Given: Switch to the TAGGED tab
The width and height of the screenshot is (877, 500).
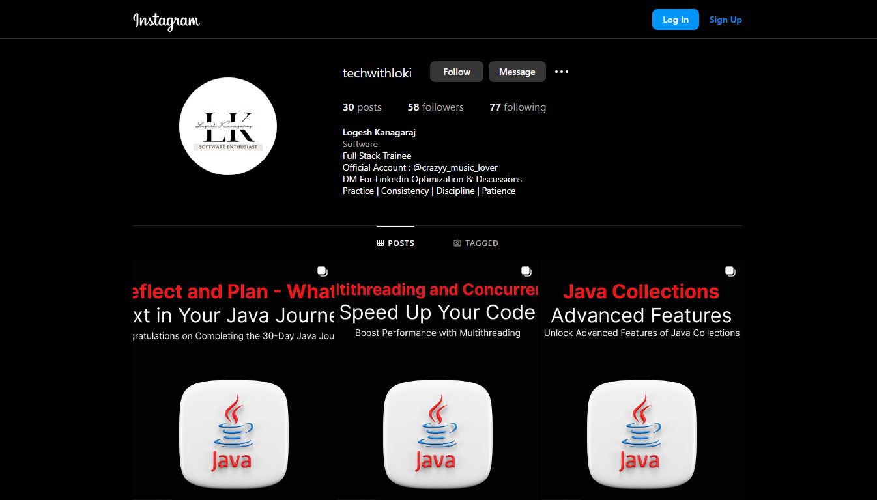Looking at the screenshot, I should 476,243.
